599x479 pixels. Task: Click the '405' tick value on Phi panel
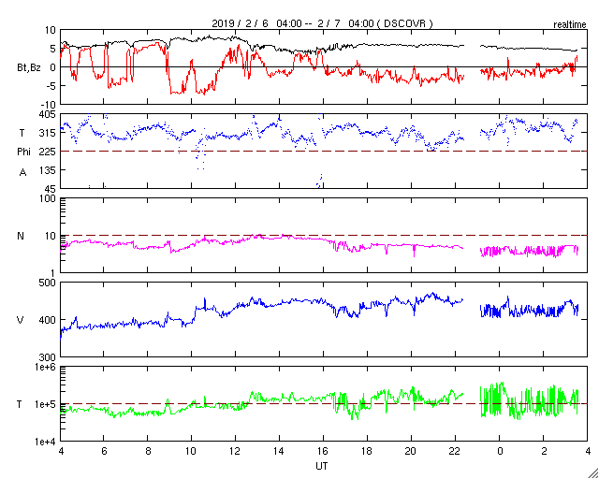[49, 114]
